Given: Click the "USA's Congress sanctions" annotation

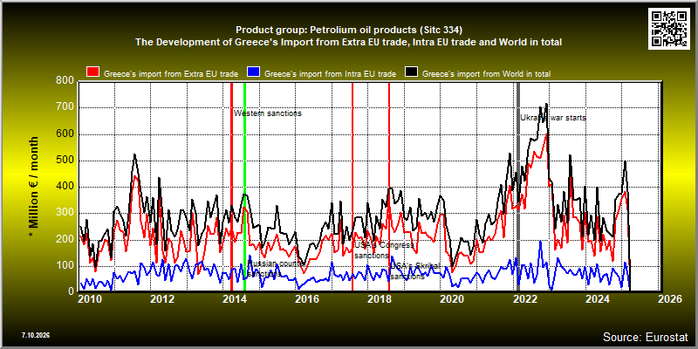Looking at the screenshot, I should 384,250.
